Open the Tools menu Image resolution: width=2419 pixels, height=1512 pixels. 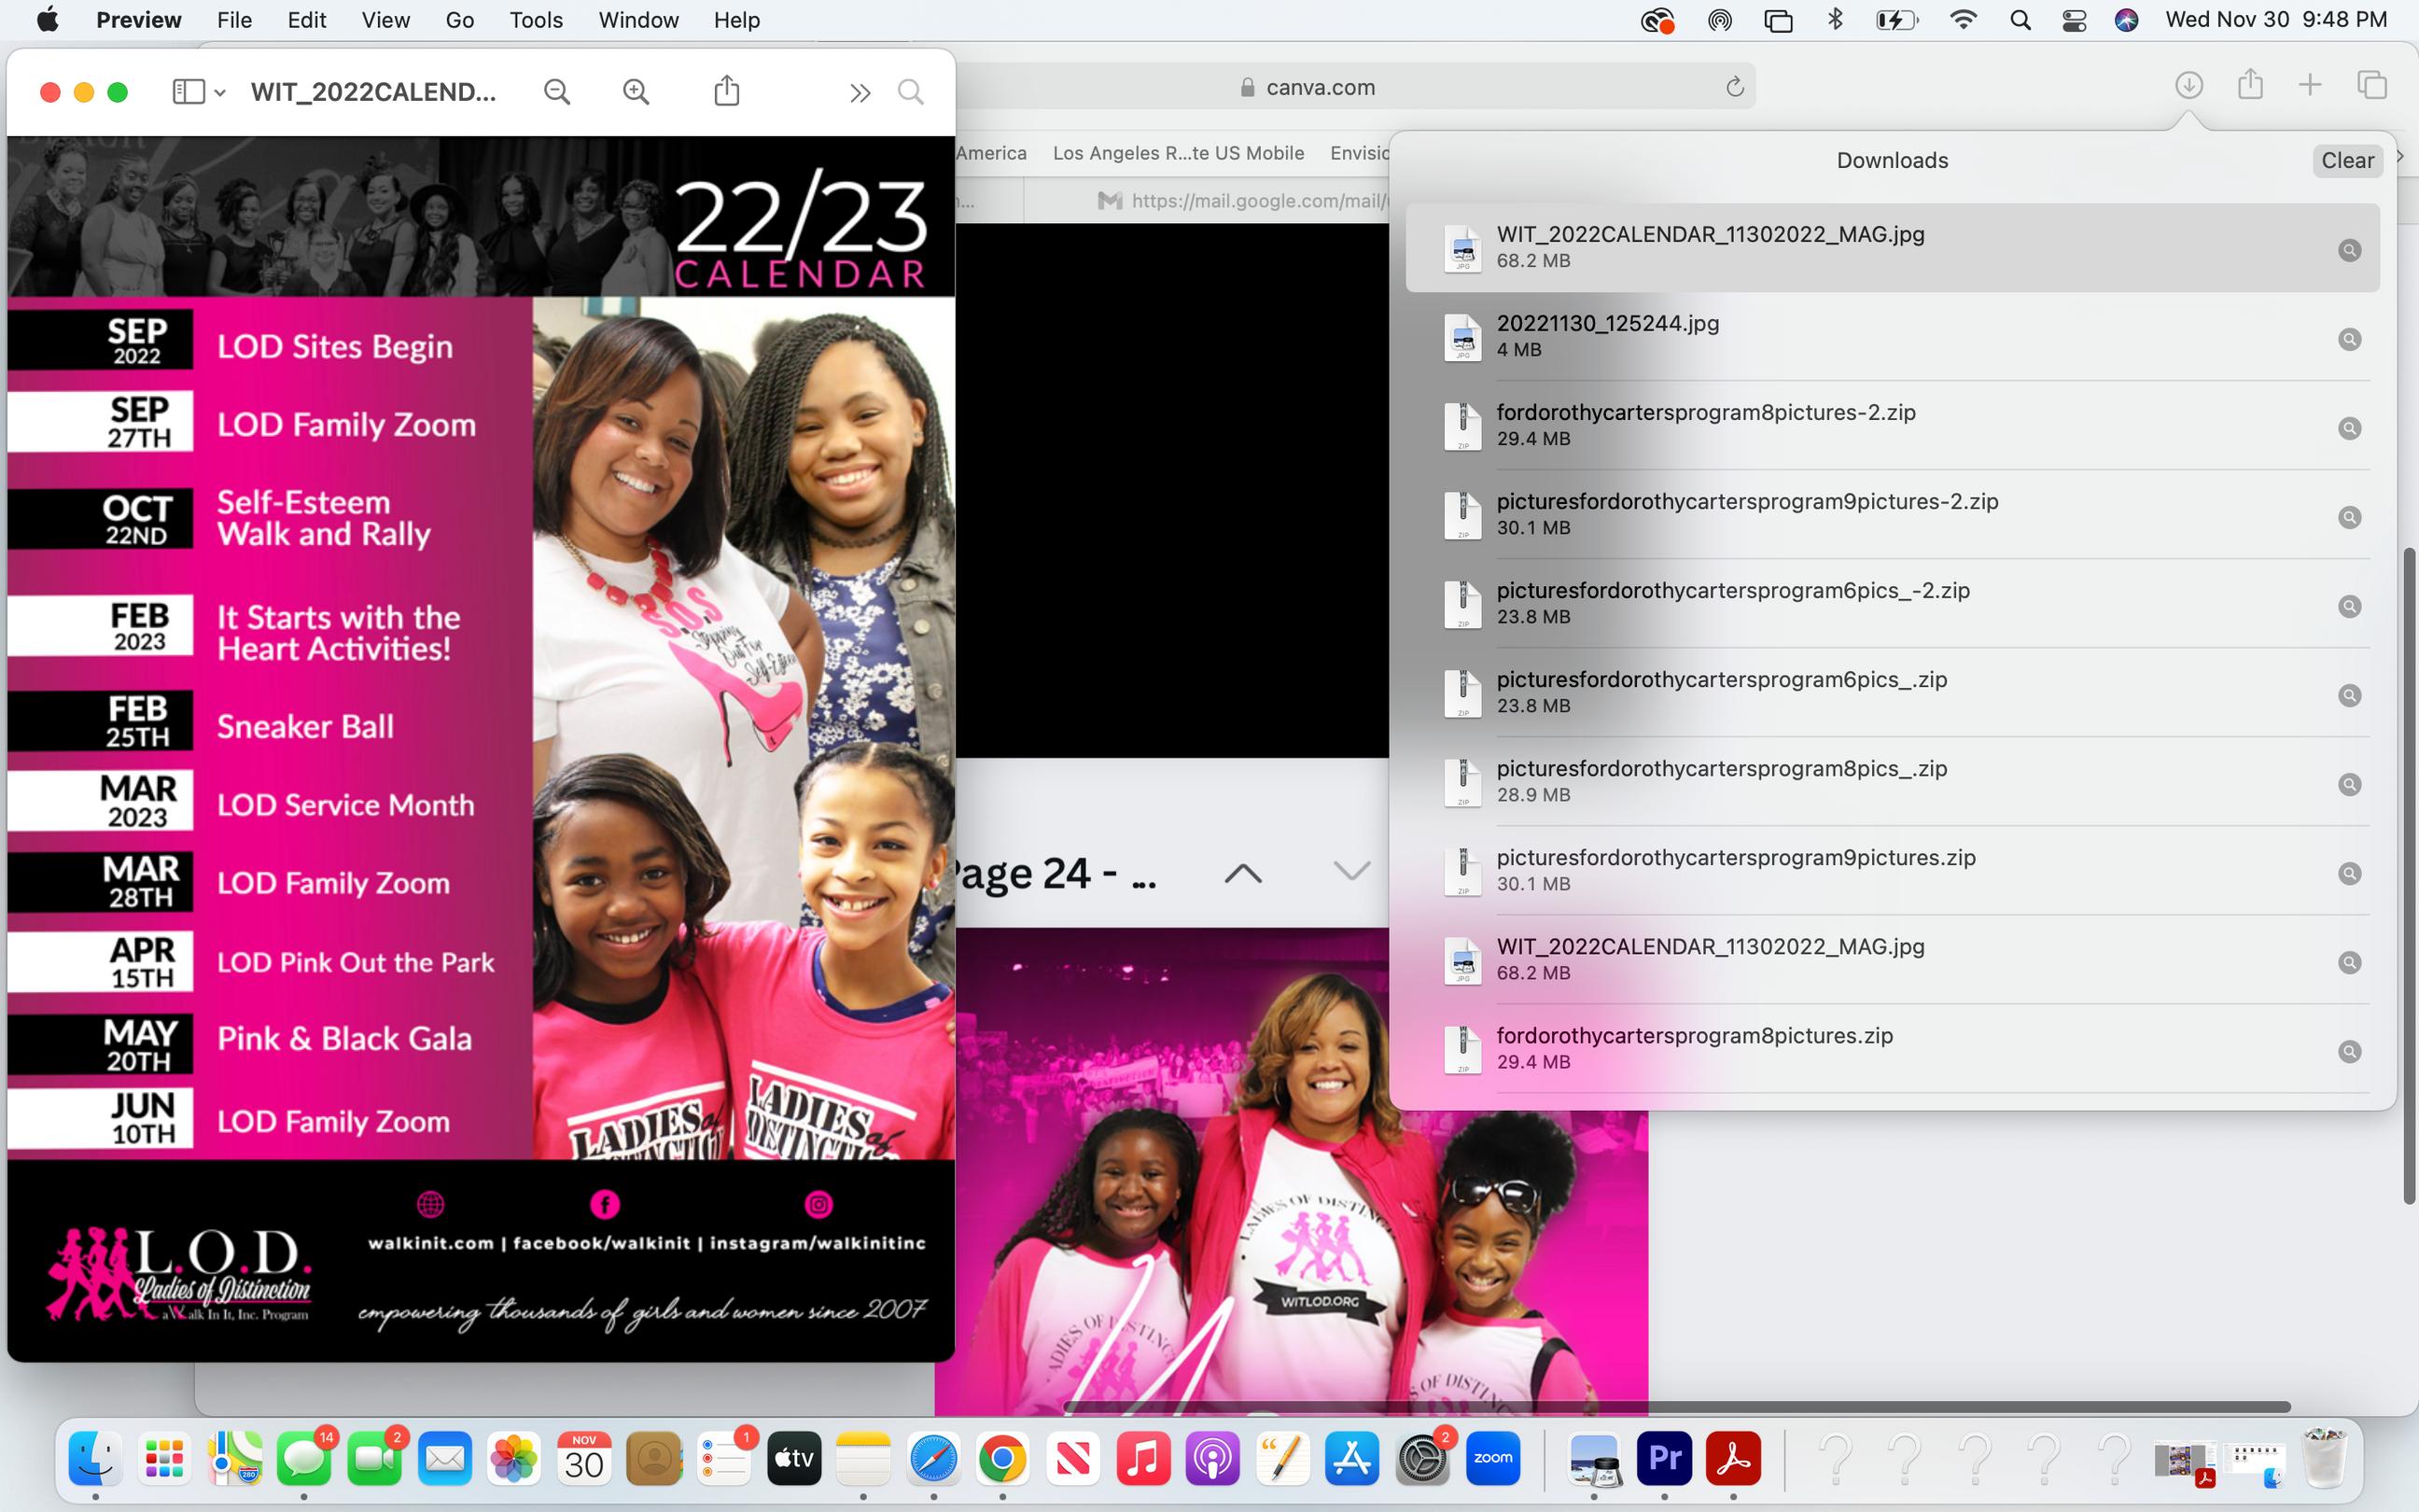pos(536,20)
